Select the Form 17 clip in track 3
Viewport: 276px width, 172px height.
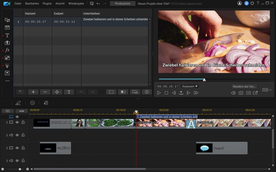(x=222, y=148)
